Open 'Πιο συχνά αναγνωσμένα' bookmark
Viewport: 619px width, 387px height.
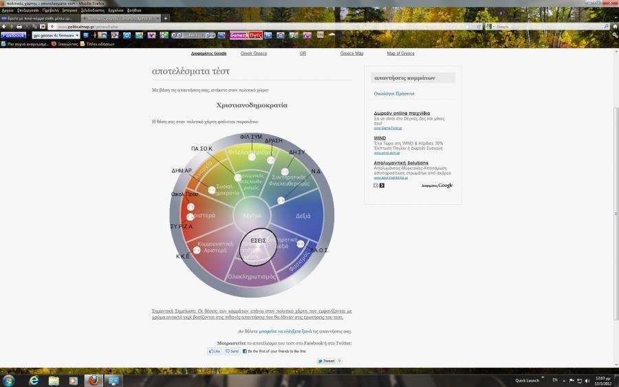[x=25, y=44]
